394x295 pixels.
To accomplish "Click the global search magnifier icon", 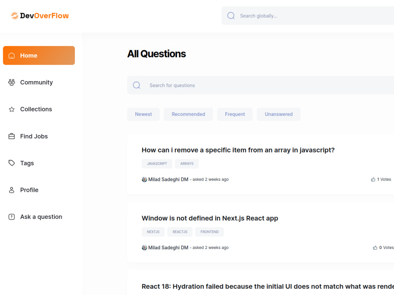I will 231,16.
